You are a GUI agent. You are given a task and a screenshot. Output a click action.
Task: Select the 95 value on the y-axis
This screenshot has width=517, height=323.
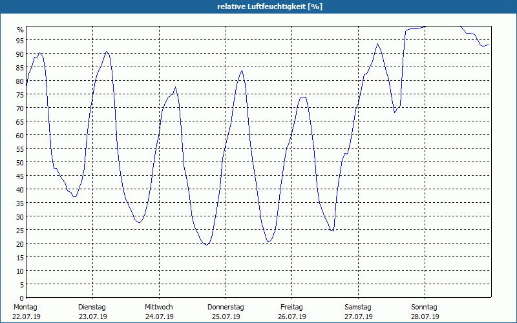[x=20, y=40]
